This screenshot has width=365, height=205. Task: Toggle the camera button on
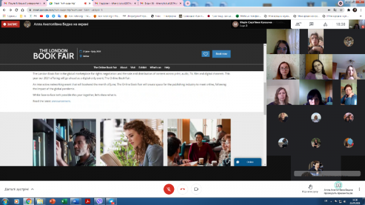(x=196, y=189)
